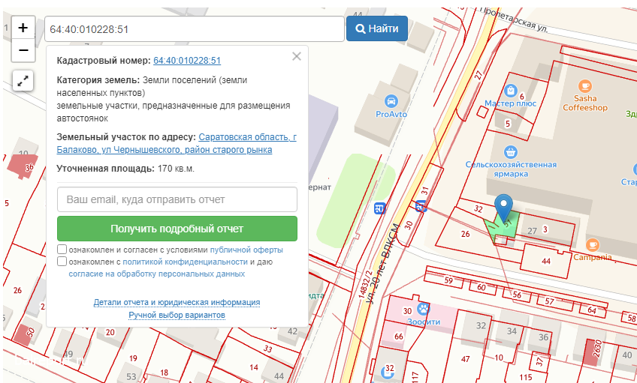
Task: Focus the email report input field
Action: pyautogui.click(x=177, y=200)
